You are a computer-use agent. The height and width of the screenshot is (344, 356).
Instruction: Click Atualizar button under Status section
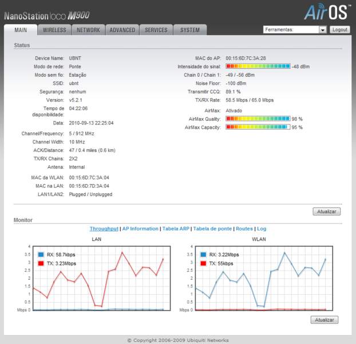[326, 212]
